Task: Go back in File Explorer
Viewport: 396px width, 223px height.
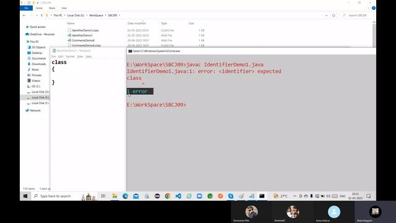Action: point(24,15)
